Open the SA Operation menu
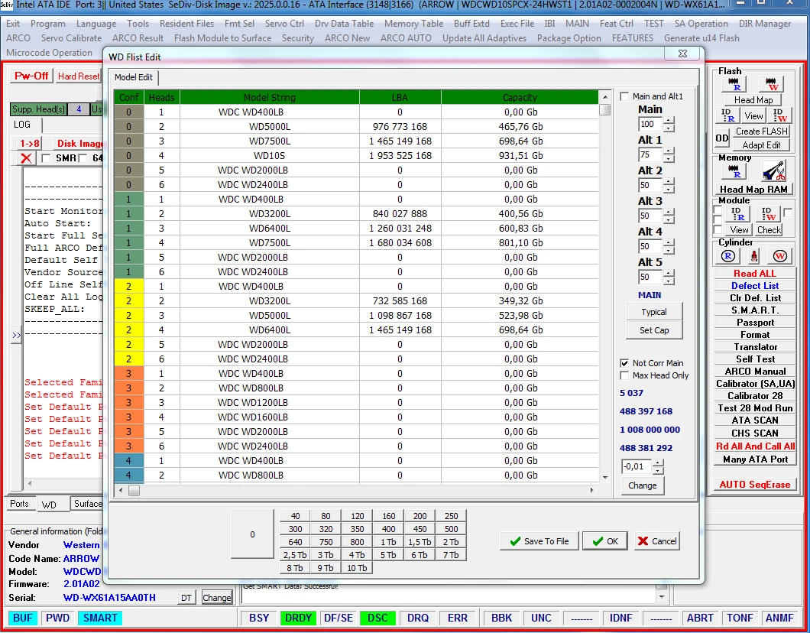This screenshot has width=810, height=633. click(x=701, y=24)
